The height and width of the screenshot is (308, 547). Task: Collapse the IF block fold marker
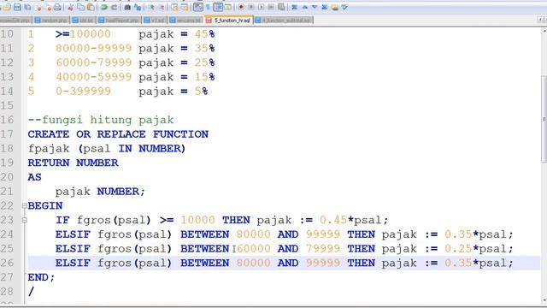point(24,220)
